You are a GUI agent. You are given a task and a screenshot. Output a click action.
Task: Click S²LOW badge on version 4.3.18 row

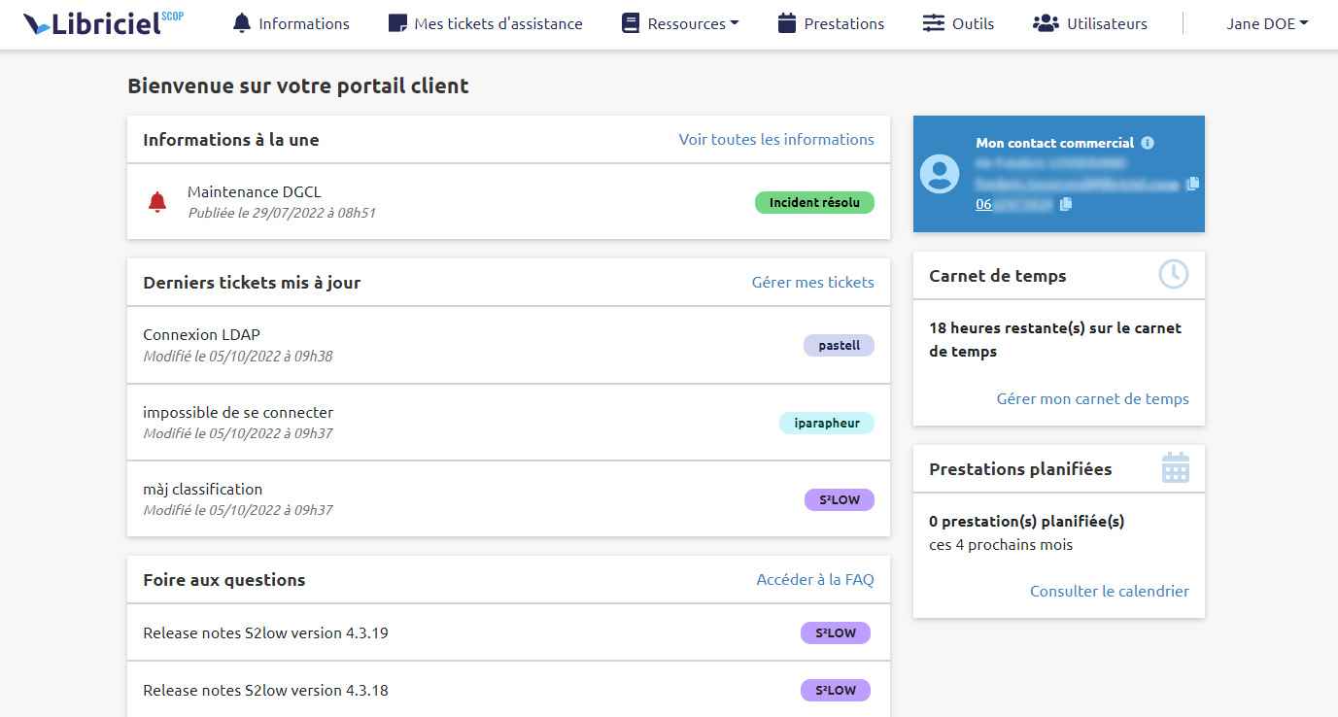pyautogui.click(x=836, y=690)
